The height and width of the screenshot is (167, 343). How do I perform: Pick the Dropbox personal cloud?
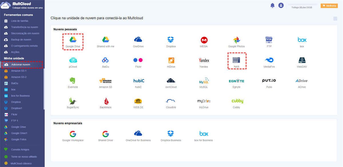(x=171, y=39)
